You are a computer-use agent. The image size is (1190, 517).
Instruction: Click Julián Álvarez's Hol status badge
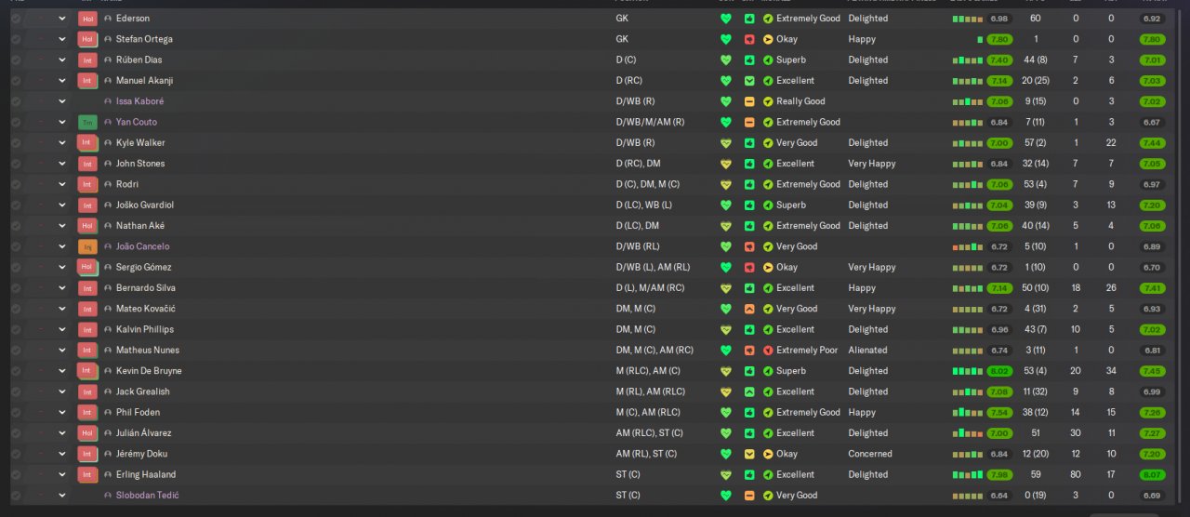(x=87, y=433)
